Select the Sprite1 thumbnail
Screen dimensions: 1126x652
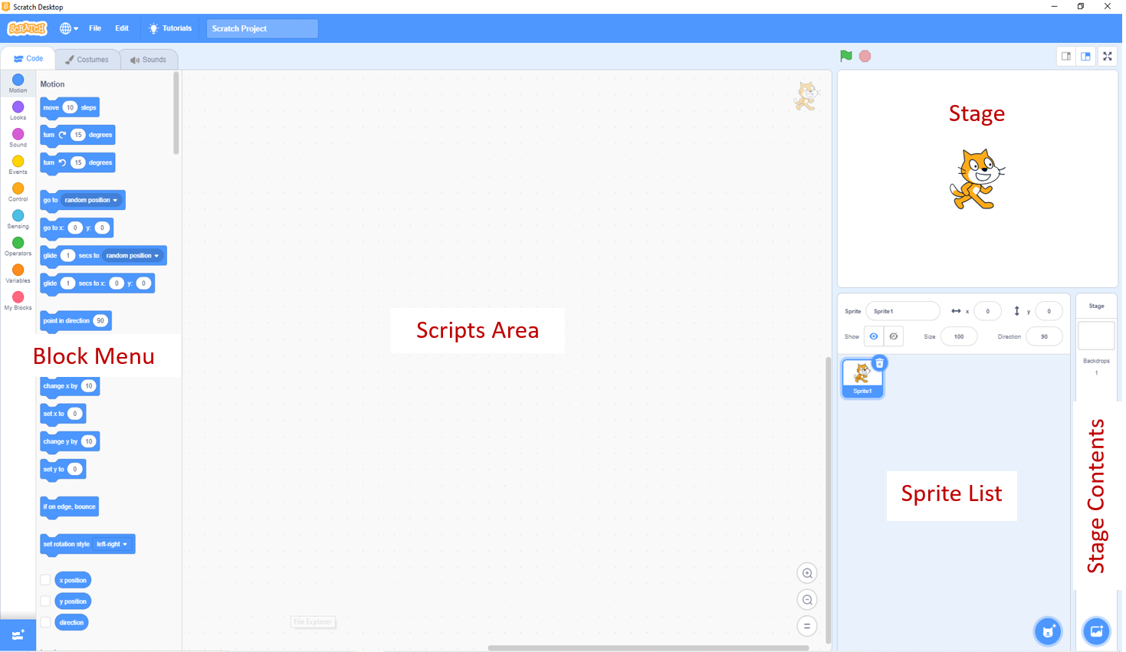[862, 378]
